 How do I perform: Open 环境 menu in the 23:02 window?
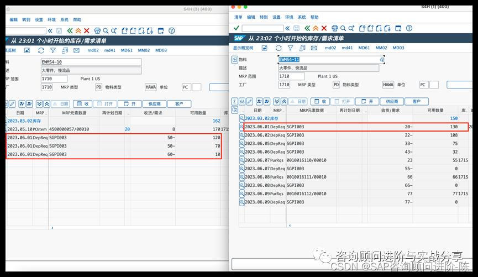pos(289,17)
